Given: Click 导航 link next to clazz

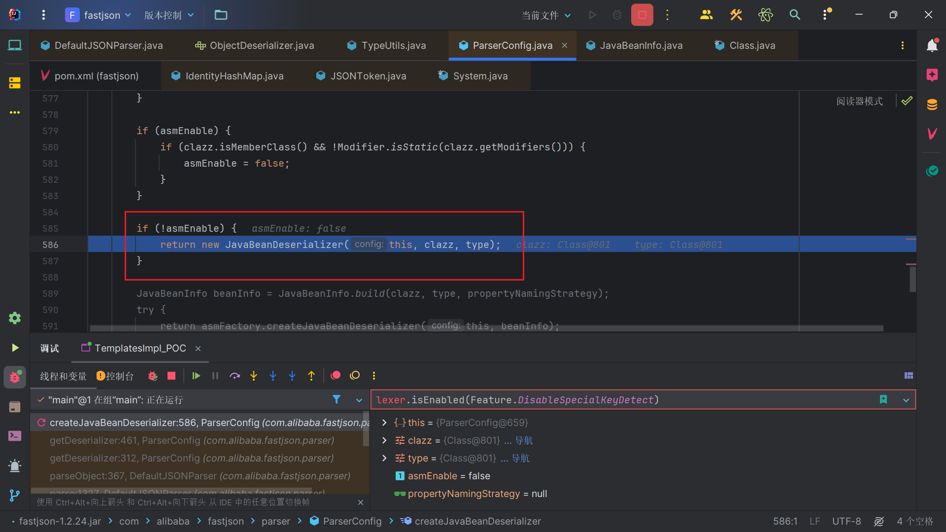Looking at the screenshot, I should tap(524, 440).
